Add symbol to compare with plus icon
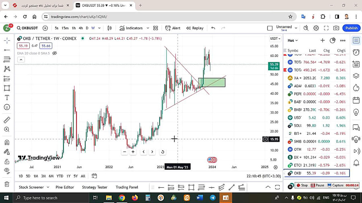Screen dimensions: 362x203 45,28
